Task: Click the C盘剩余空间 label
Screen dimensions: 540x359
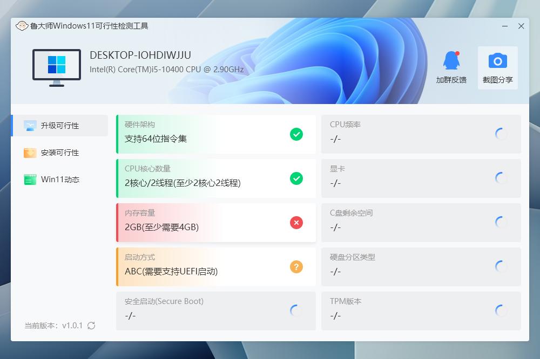Action: point(352,213)
